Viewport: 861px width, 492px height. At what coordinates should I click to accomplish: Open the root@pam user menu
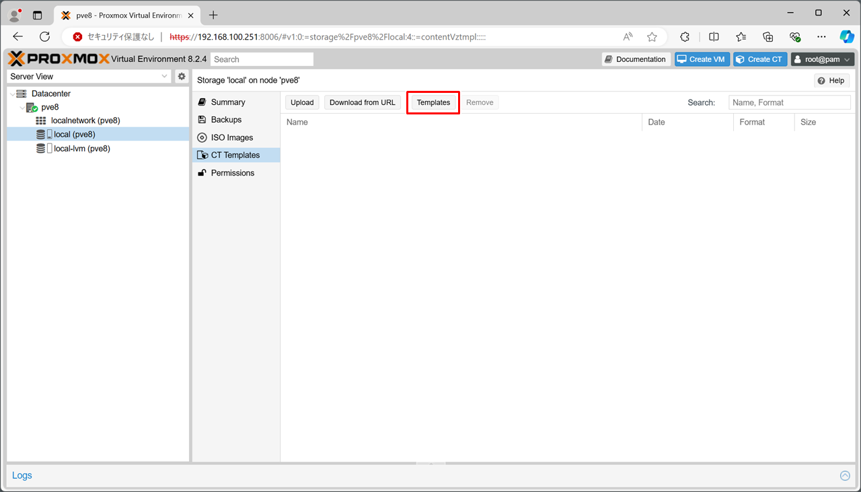(823, 59)
